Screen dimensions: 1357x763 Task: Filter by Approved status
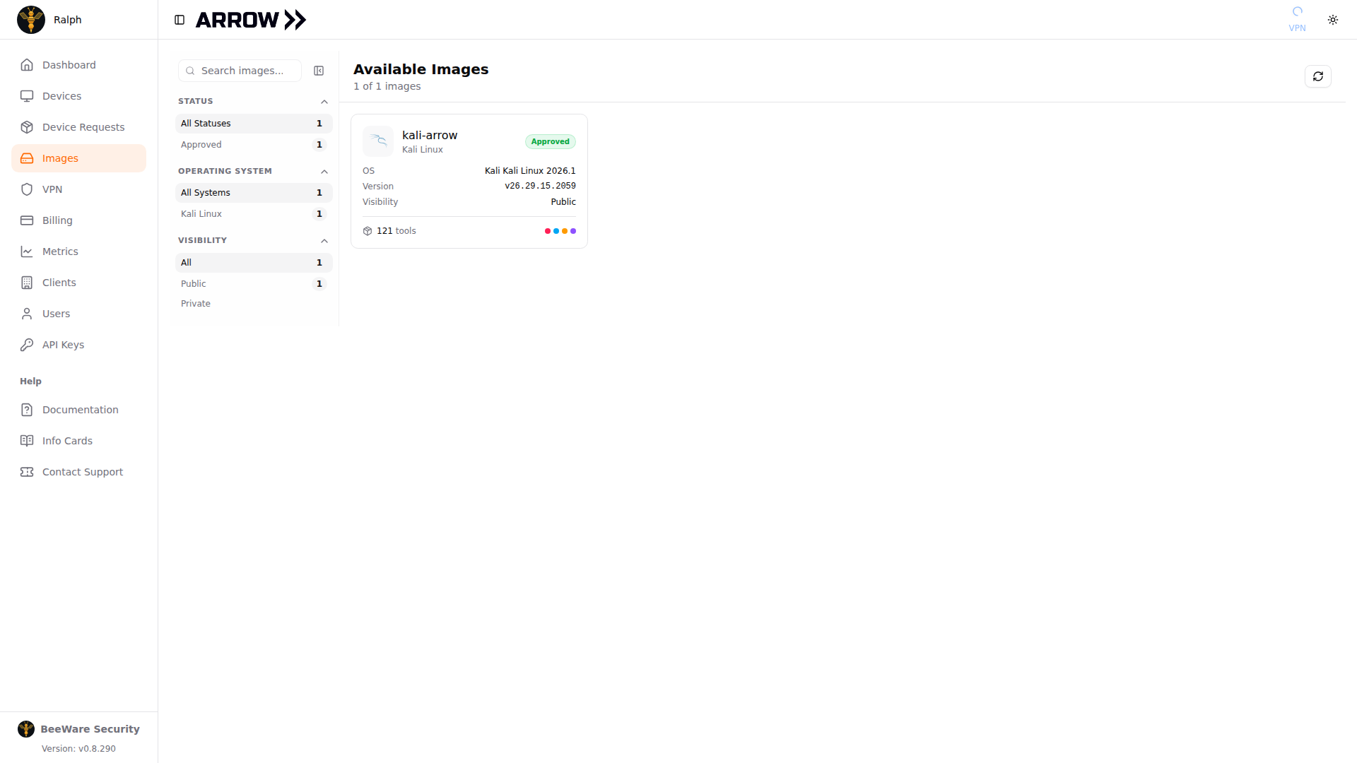pos(254,145)
